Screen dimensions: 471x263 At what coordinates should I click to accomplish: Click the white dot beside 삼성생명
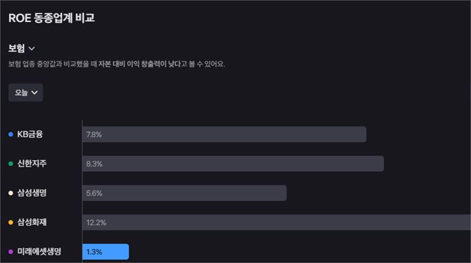[11, 193]
